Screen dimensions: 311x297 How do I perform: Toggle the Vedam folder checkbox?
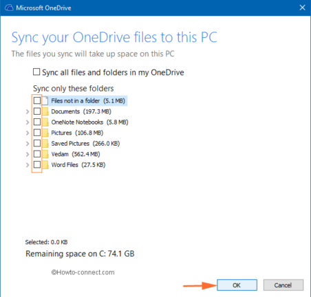click(37, 154)
